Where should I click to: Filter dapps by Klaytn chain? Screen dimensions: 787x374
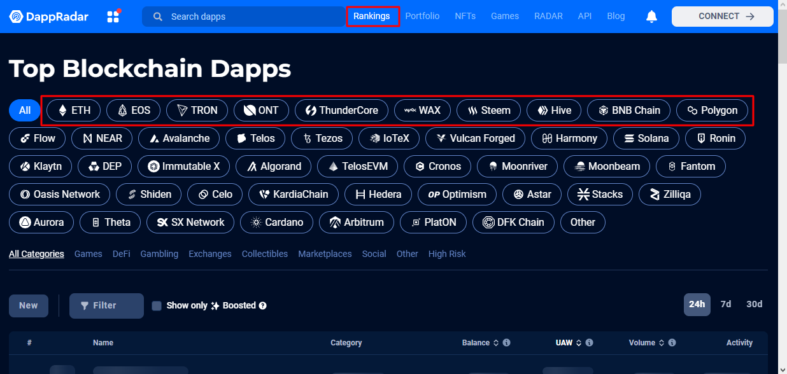[x=40, y=167]
